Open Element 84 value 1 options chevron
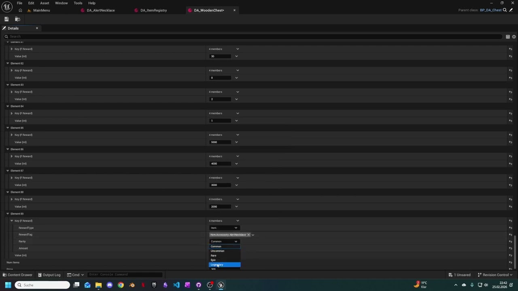Image resolution: width=518 pixels, height=291 pixels. [x=236, y=120]
